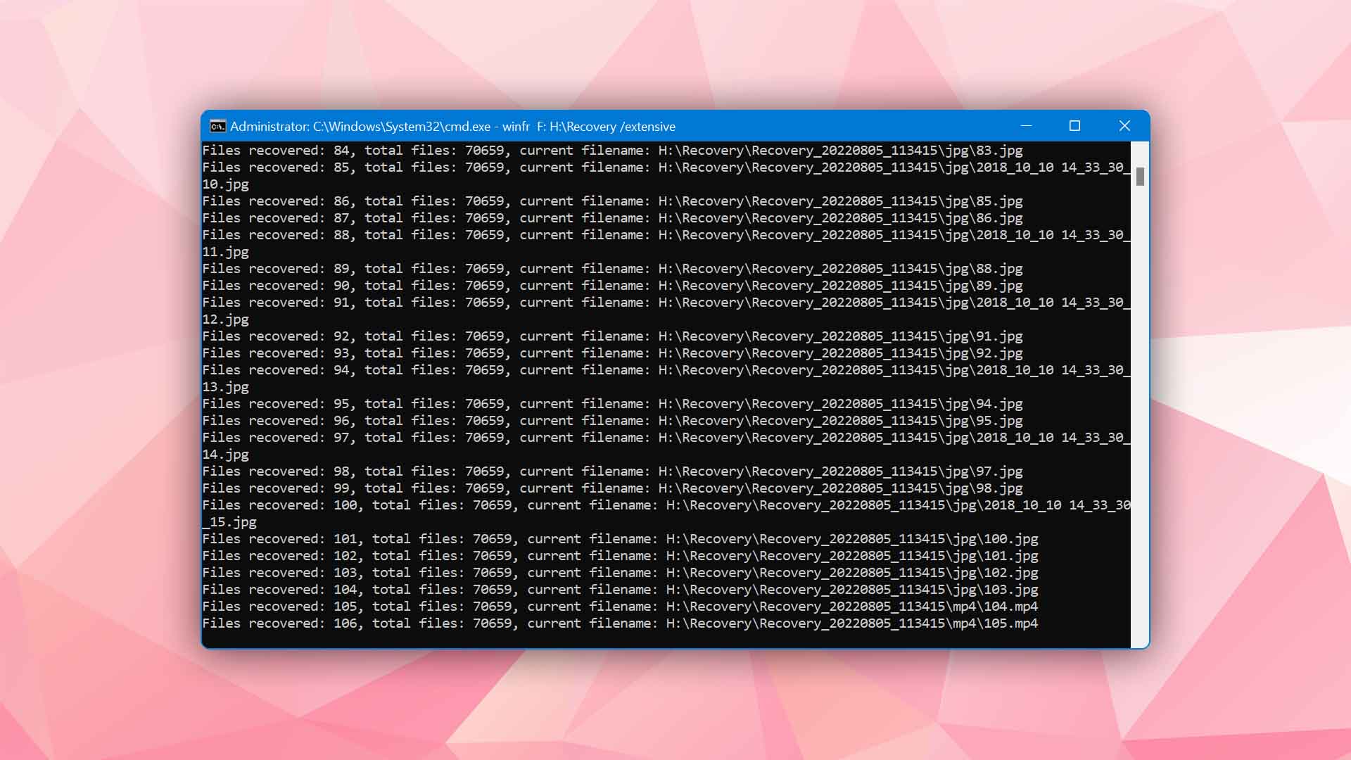Click the wrapped text '10.jpg'

pos(225,184)
